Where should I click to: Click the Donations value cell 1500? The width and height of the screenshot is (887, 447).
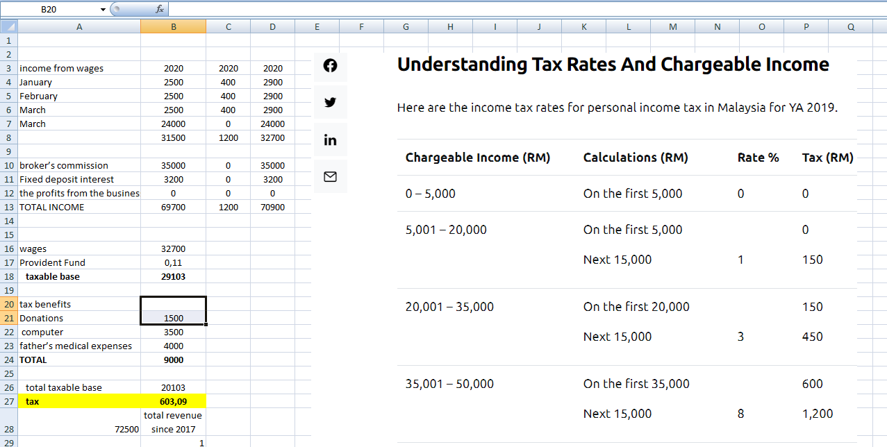click(x=173, y=318)
